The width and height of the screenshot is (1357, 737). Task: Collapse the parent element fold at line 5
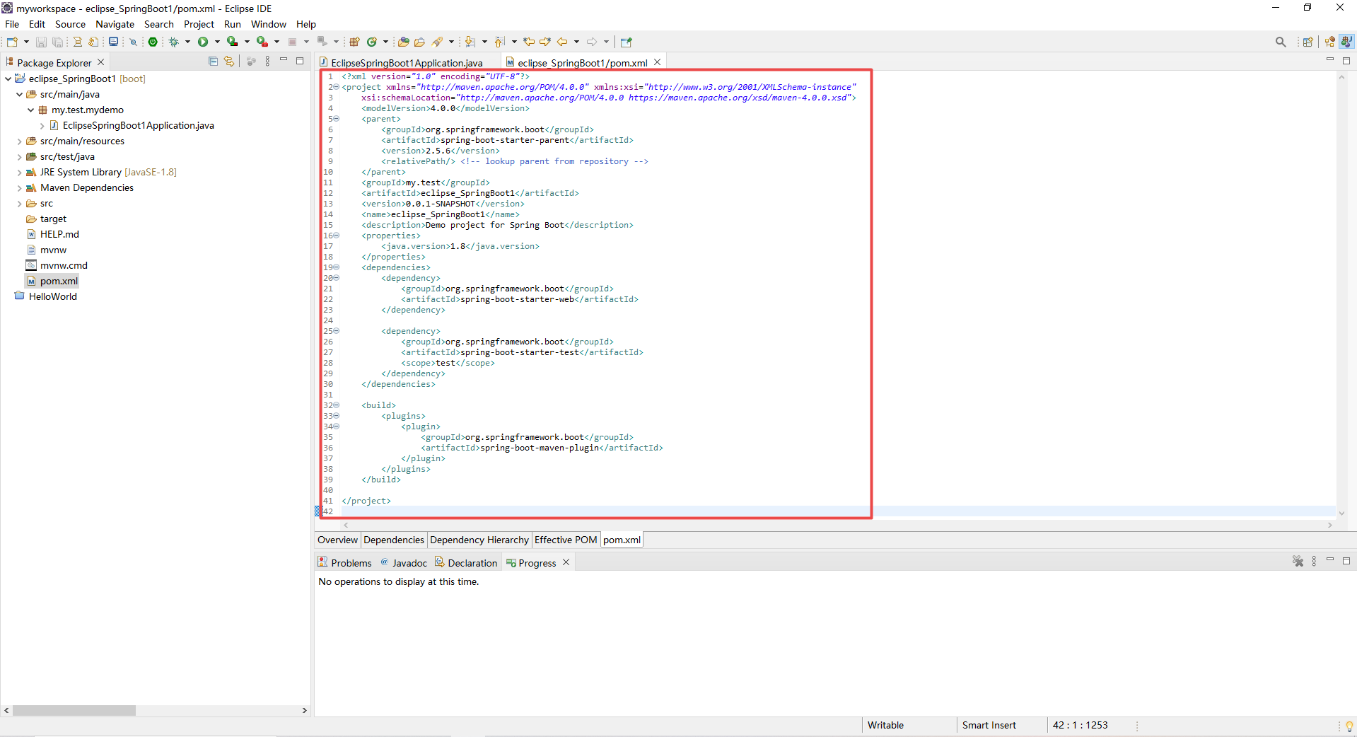pyautogui.click(x=336, y=119)
